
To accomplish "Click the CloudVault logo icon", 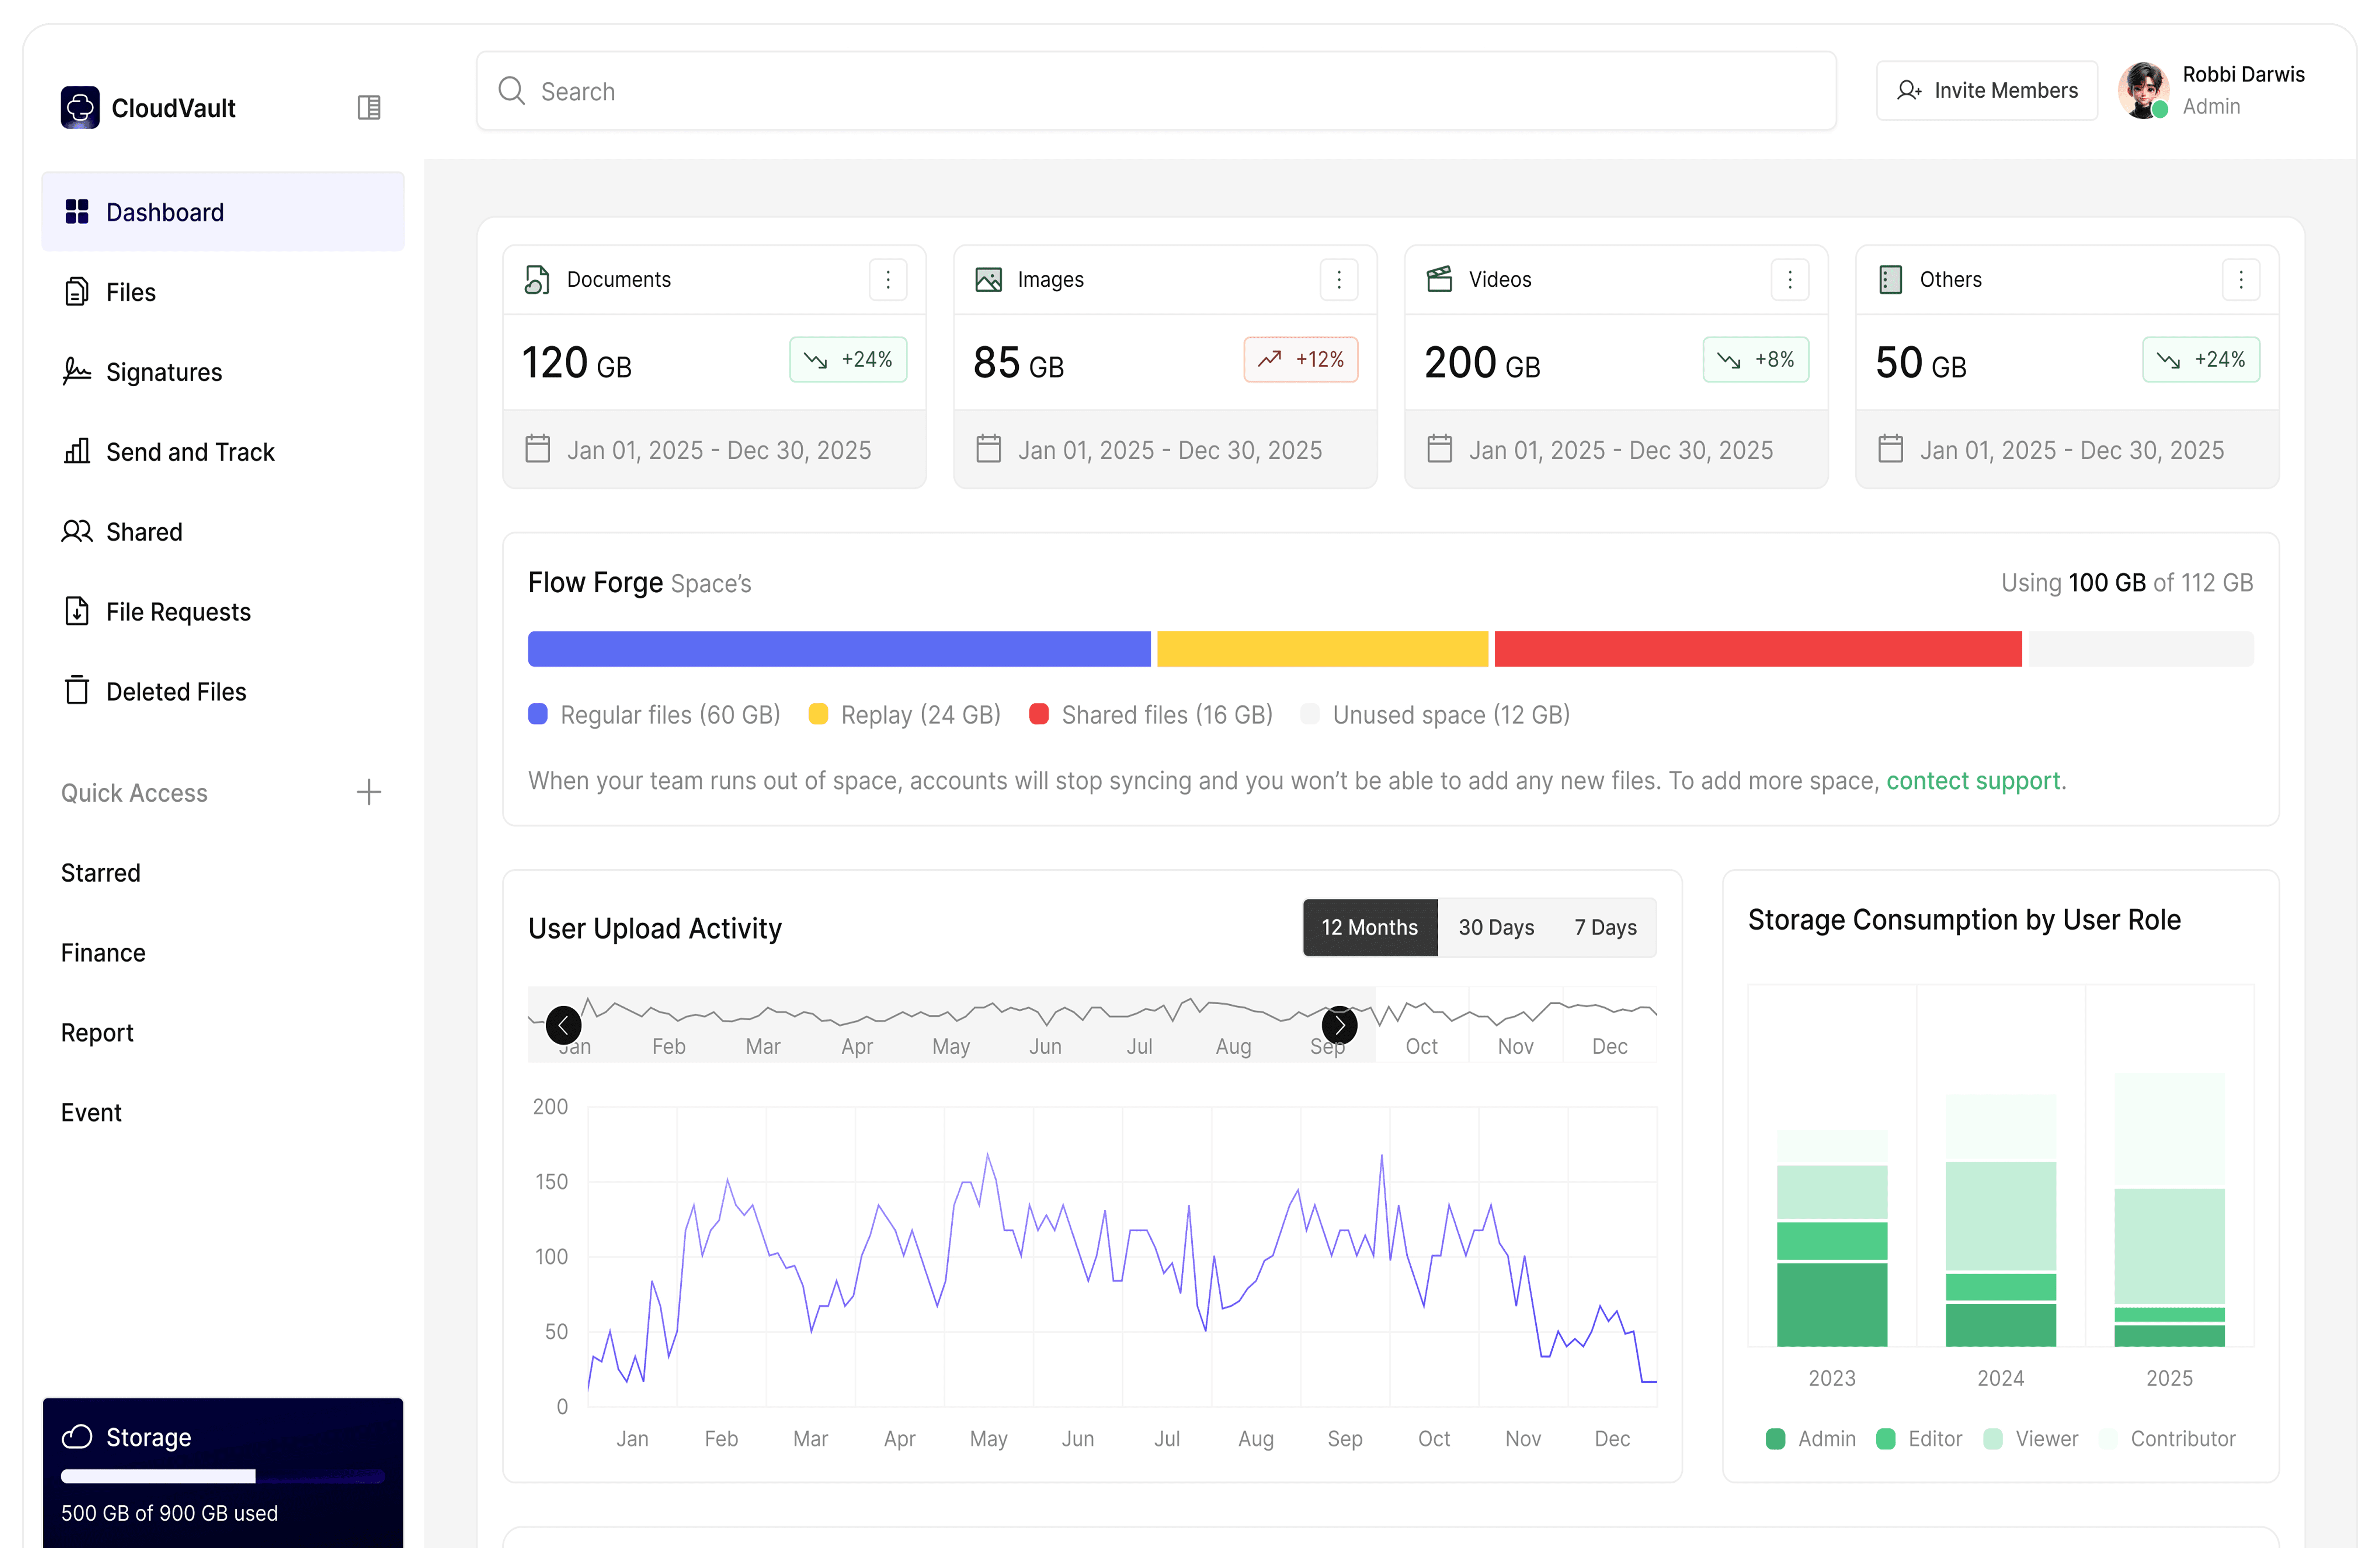I will [x=80, y=107].
